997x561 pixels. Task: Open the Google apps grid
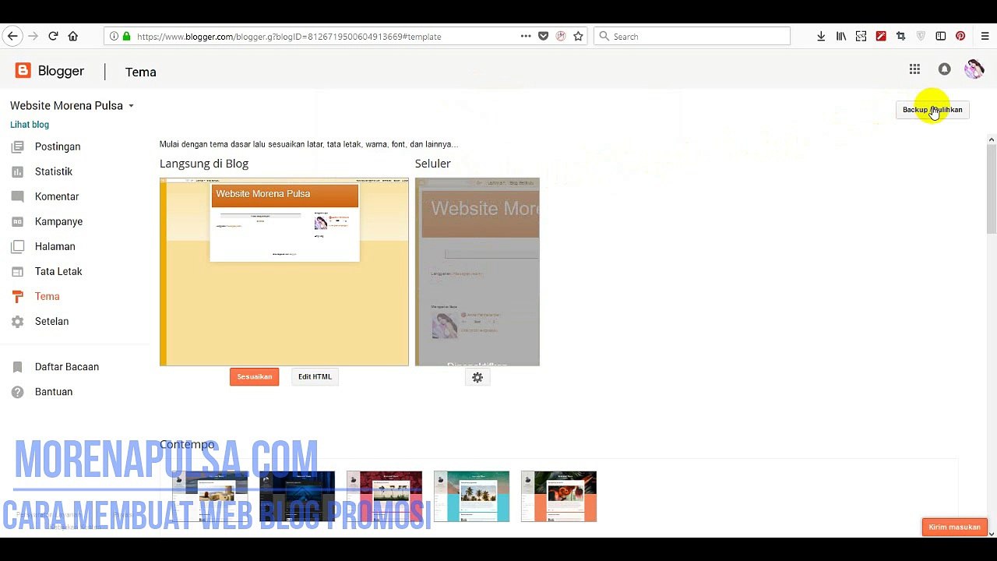(914, 69)
